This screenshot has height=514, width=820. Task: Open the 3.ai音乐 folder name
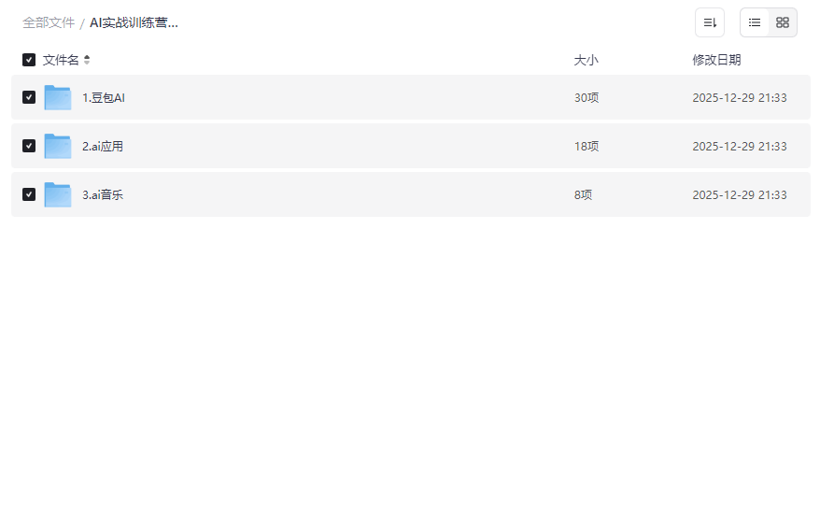pyautogui.click(x=103, y=194)
